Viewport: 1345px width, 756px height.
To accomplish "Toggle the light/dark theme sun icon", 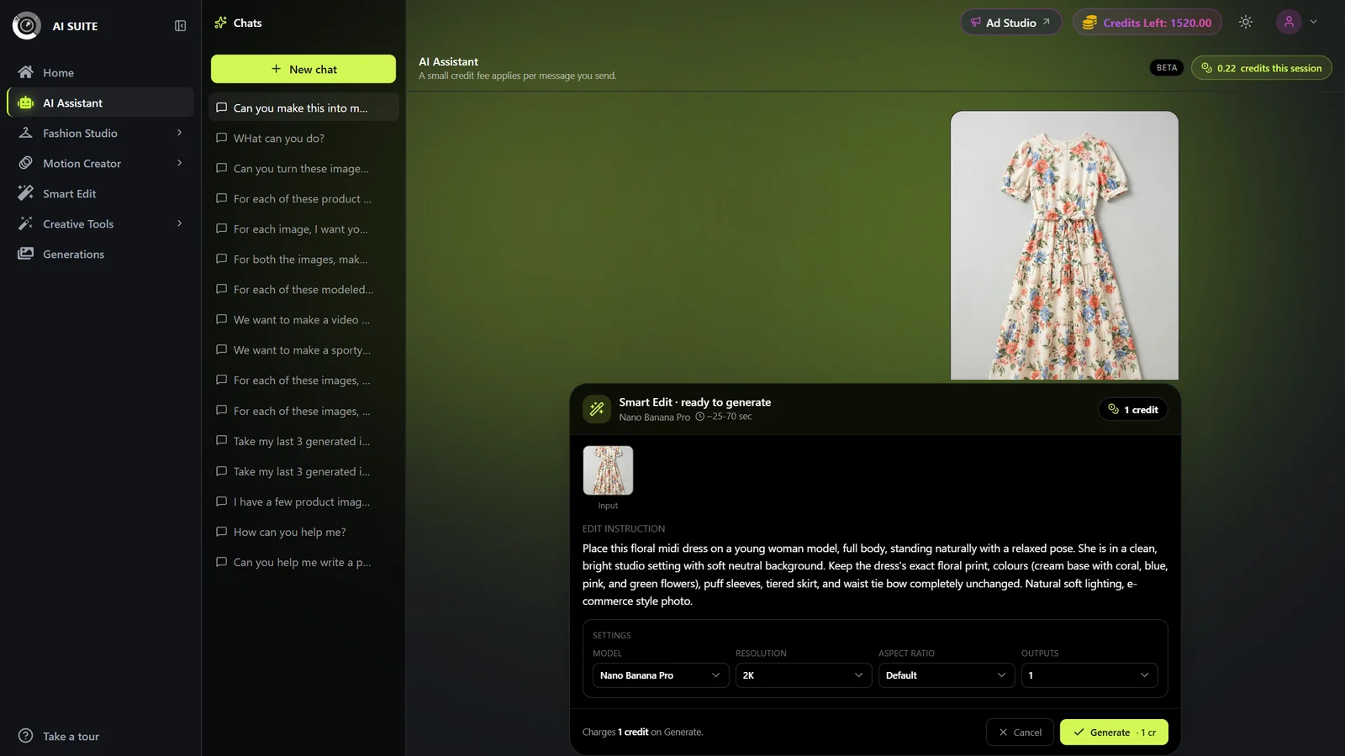I will point(1246,23).
